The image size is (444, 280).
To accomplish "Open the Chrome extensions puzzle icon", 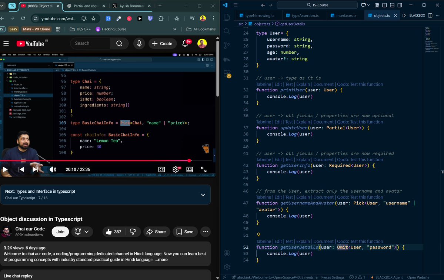I will 161,18.
